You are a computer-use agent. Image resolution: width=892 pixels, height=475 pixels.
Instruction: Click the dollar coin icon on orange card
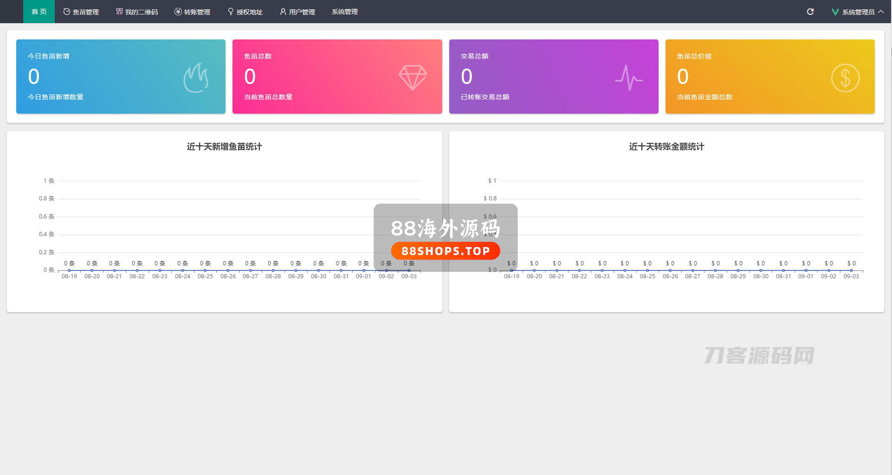click(845, 78)
